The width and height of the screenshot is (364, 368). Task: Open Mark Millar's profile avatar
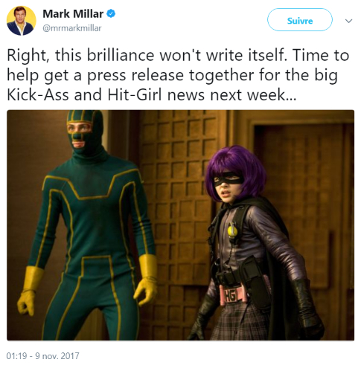pyautogui.click(x=22, y=21)
